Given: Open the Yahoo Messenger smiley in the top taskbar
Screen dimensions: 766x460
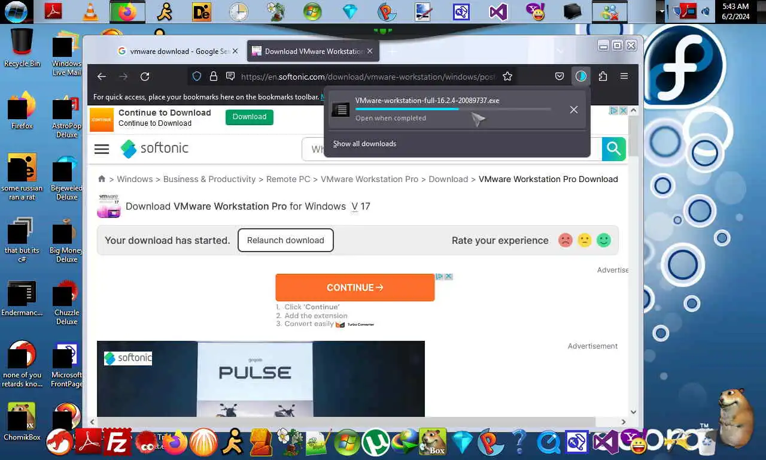Looking at the screenshot, I should [x=535, y=11].
